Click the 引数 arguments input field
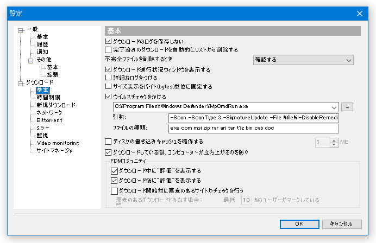The image size is (376, 243). coord(253,118)
